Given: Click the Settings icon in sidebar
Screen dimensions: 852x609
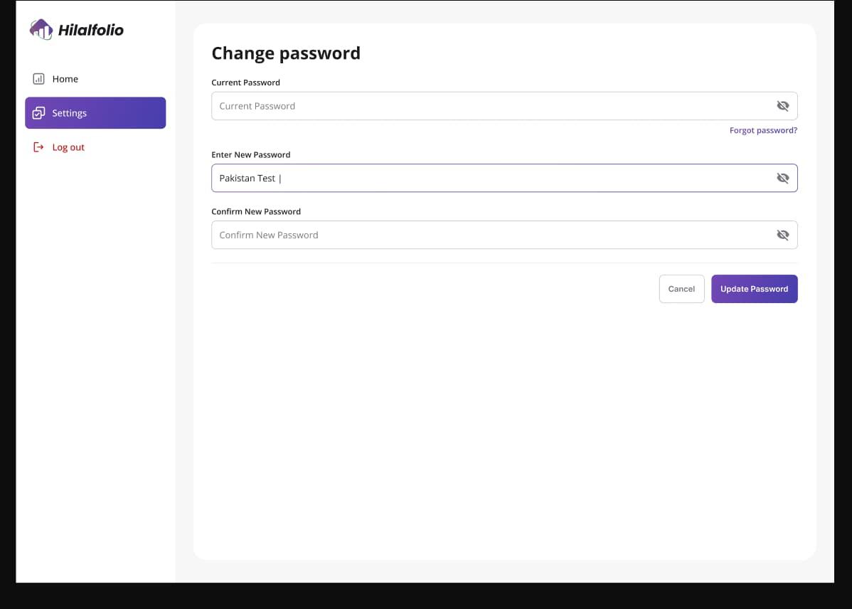Looking at the screenshot, I should [x=38, y=113].
